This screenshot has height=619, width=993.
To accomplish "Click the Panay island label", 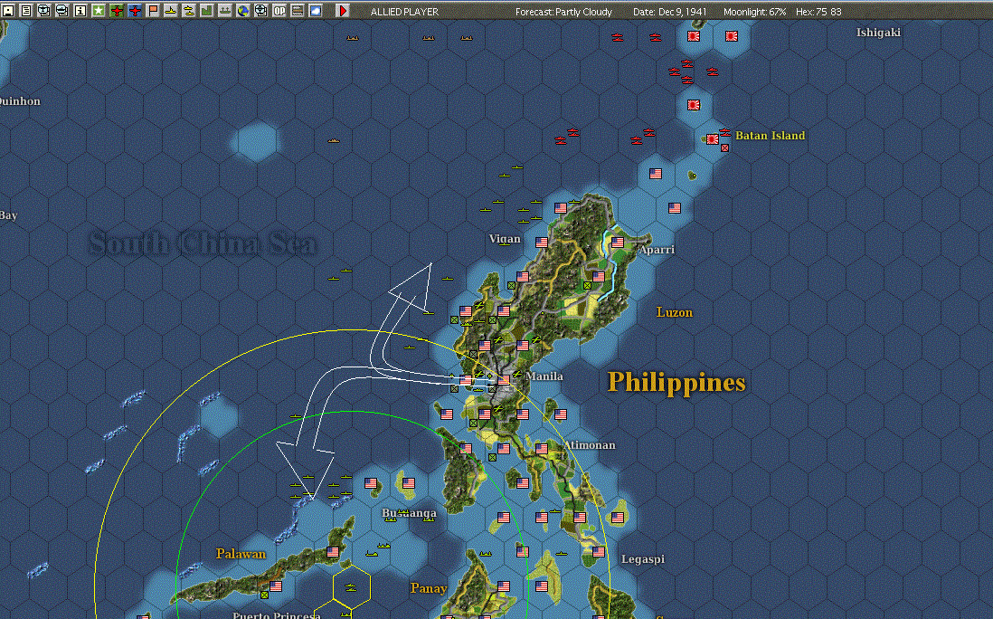I will point(429,588).
